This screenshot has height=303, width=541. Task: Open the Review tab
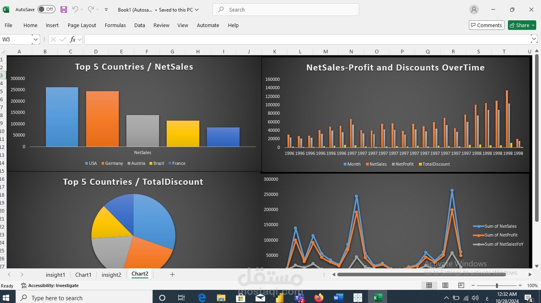[x=161, y=25]
